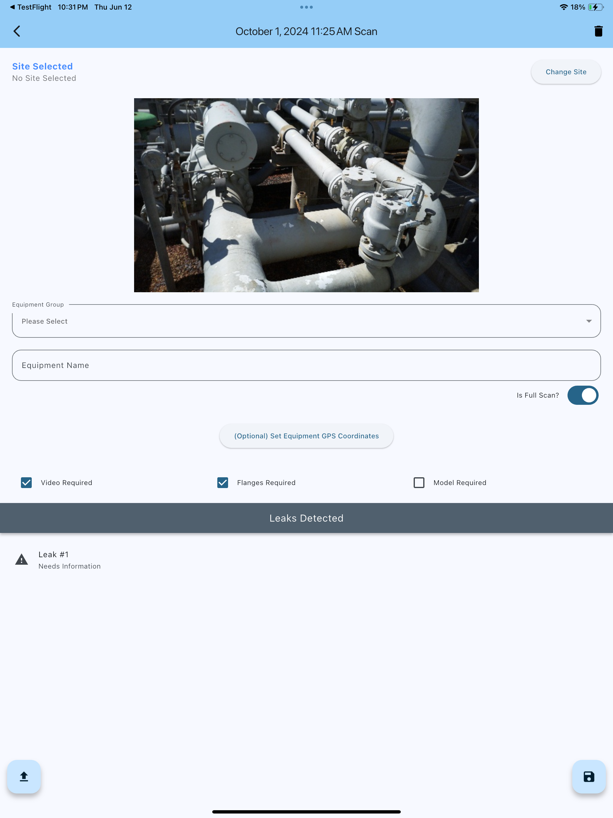Tap the No Site Selected text
Viewport: 613px width, 818px height.
(44, 78)
